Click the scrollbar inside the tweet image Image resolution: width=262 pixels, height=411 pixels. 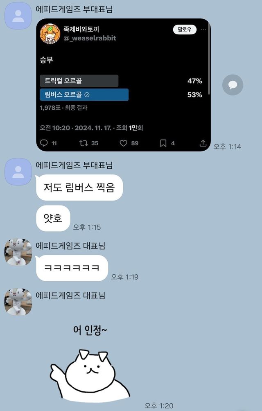209,58
